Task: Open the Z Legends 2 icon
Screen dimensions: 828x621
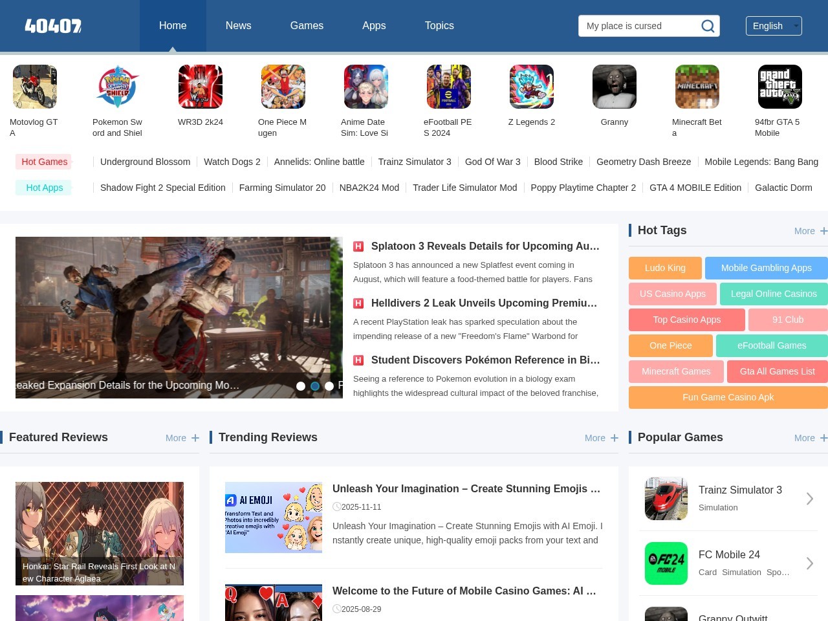Action: [x=532, y=87]
